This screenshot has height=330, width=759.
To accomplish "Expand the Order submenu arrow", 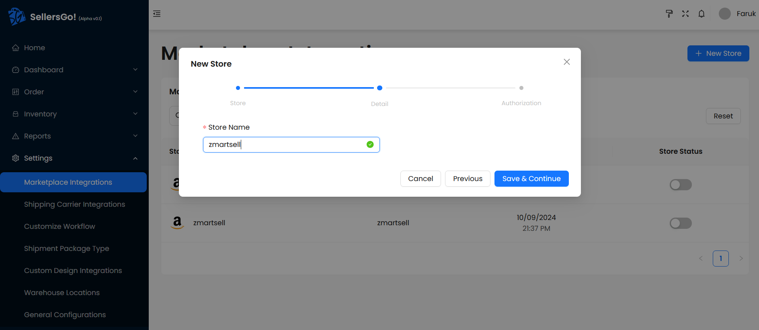I will pos(135,92).
